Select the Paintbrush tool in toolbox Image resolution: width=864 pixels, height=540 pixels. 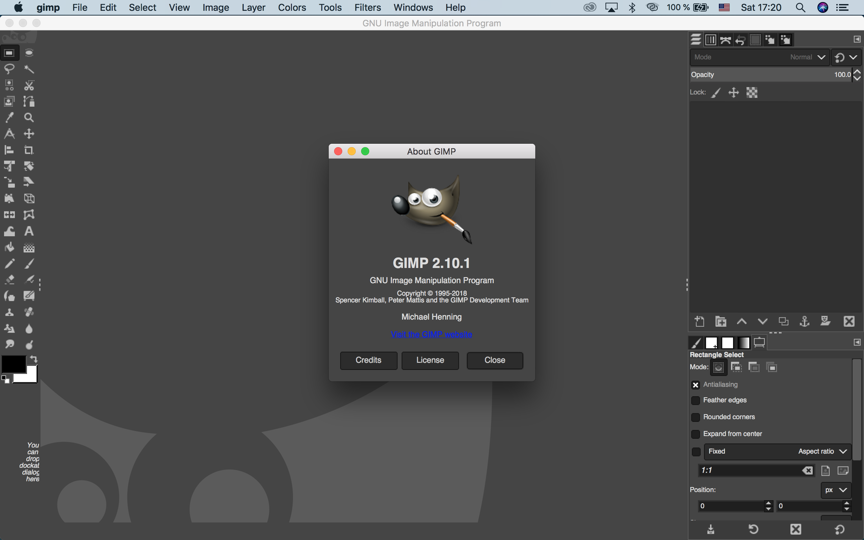[x=29, y=264]
